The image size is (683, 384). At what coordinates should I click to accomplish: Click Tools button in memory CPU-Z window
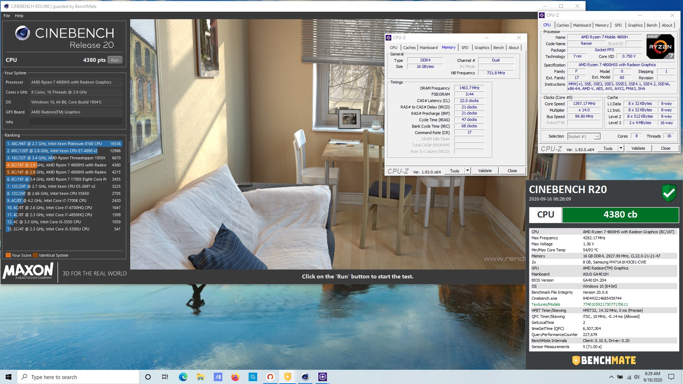click(x=455, y=171)
